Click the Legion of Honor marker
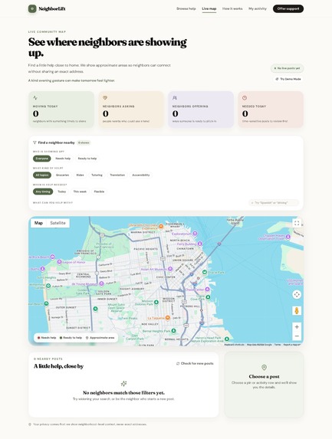The height and width of the screenshot is (439, 332). 59,262
